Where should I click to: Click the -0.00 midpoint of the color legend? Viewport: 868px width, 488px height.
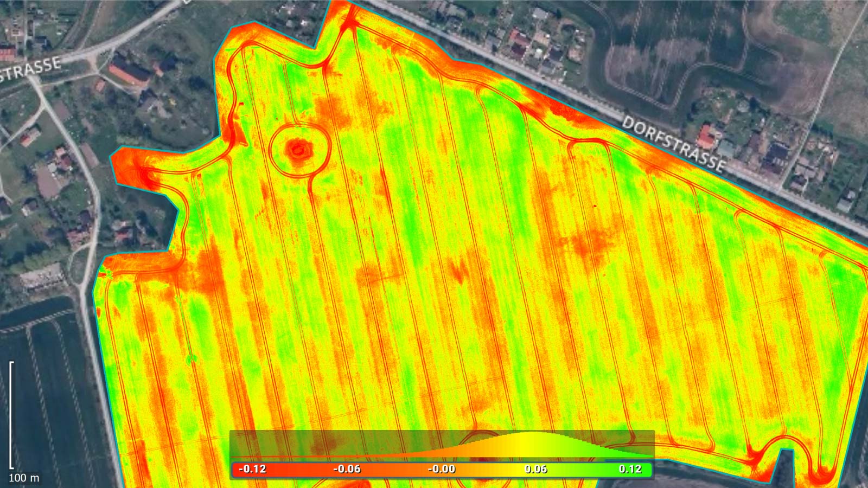(441, 469)
